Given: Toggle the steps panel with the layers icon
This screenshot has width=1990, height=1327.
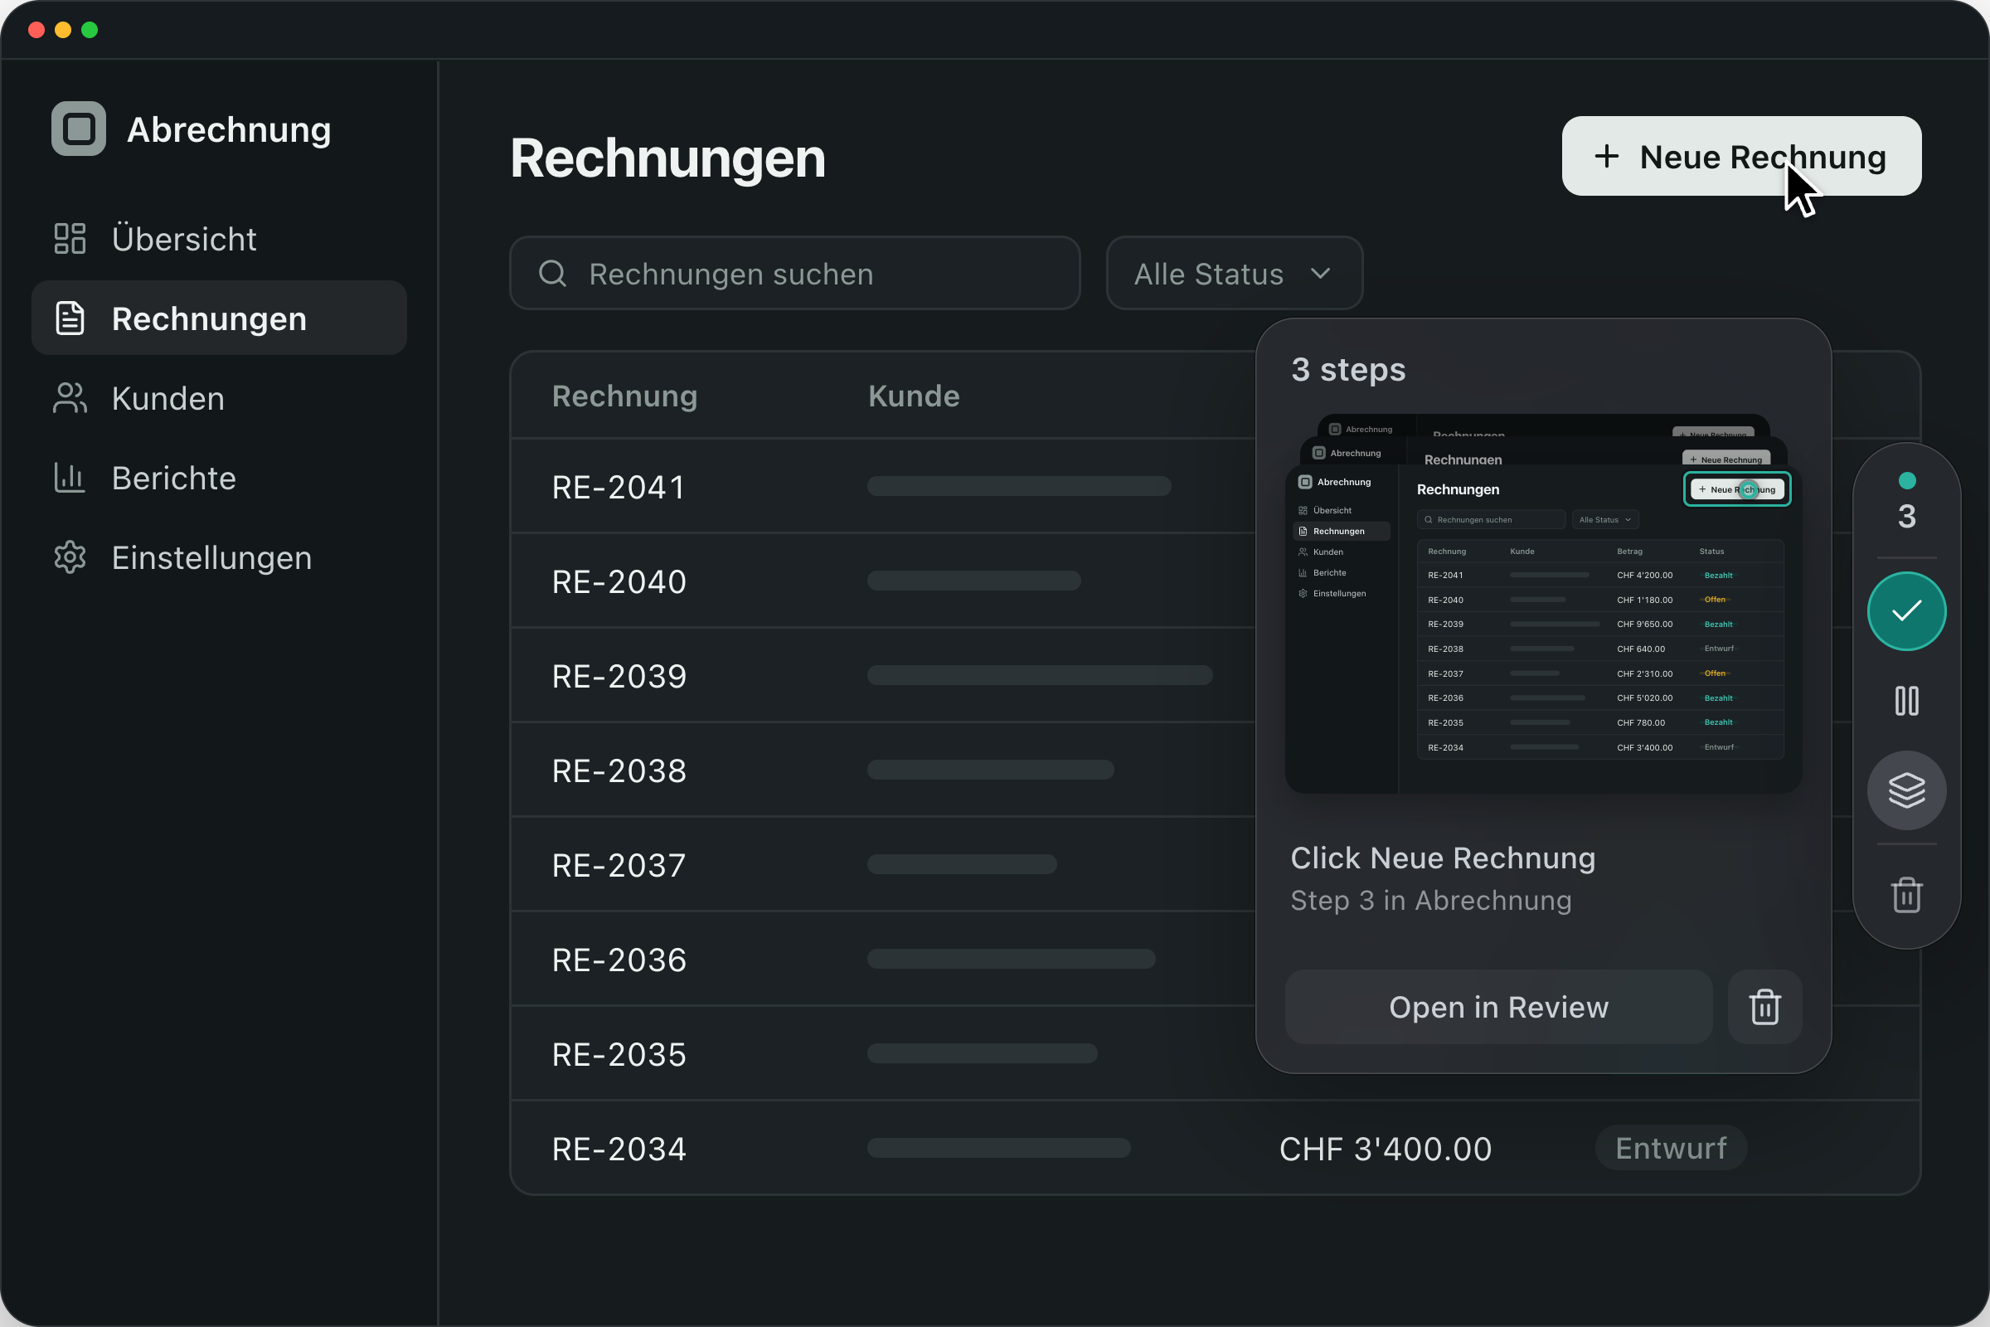Looking at the screenshot, I should 1906,790.
